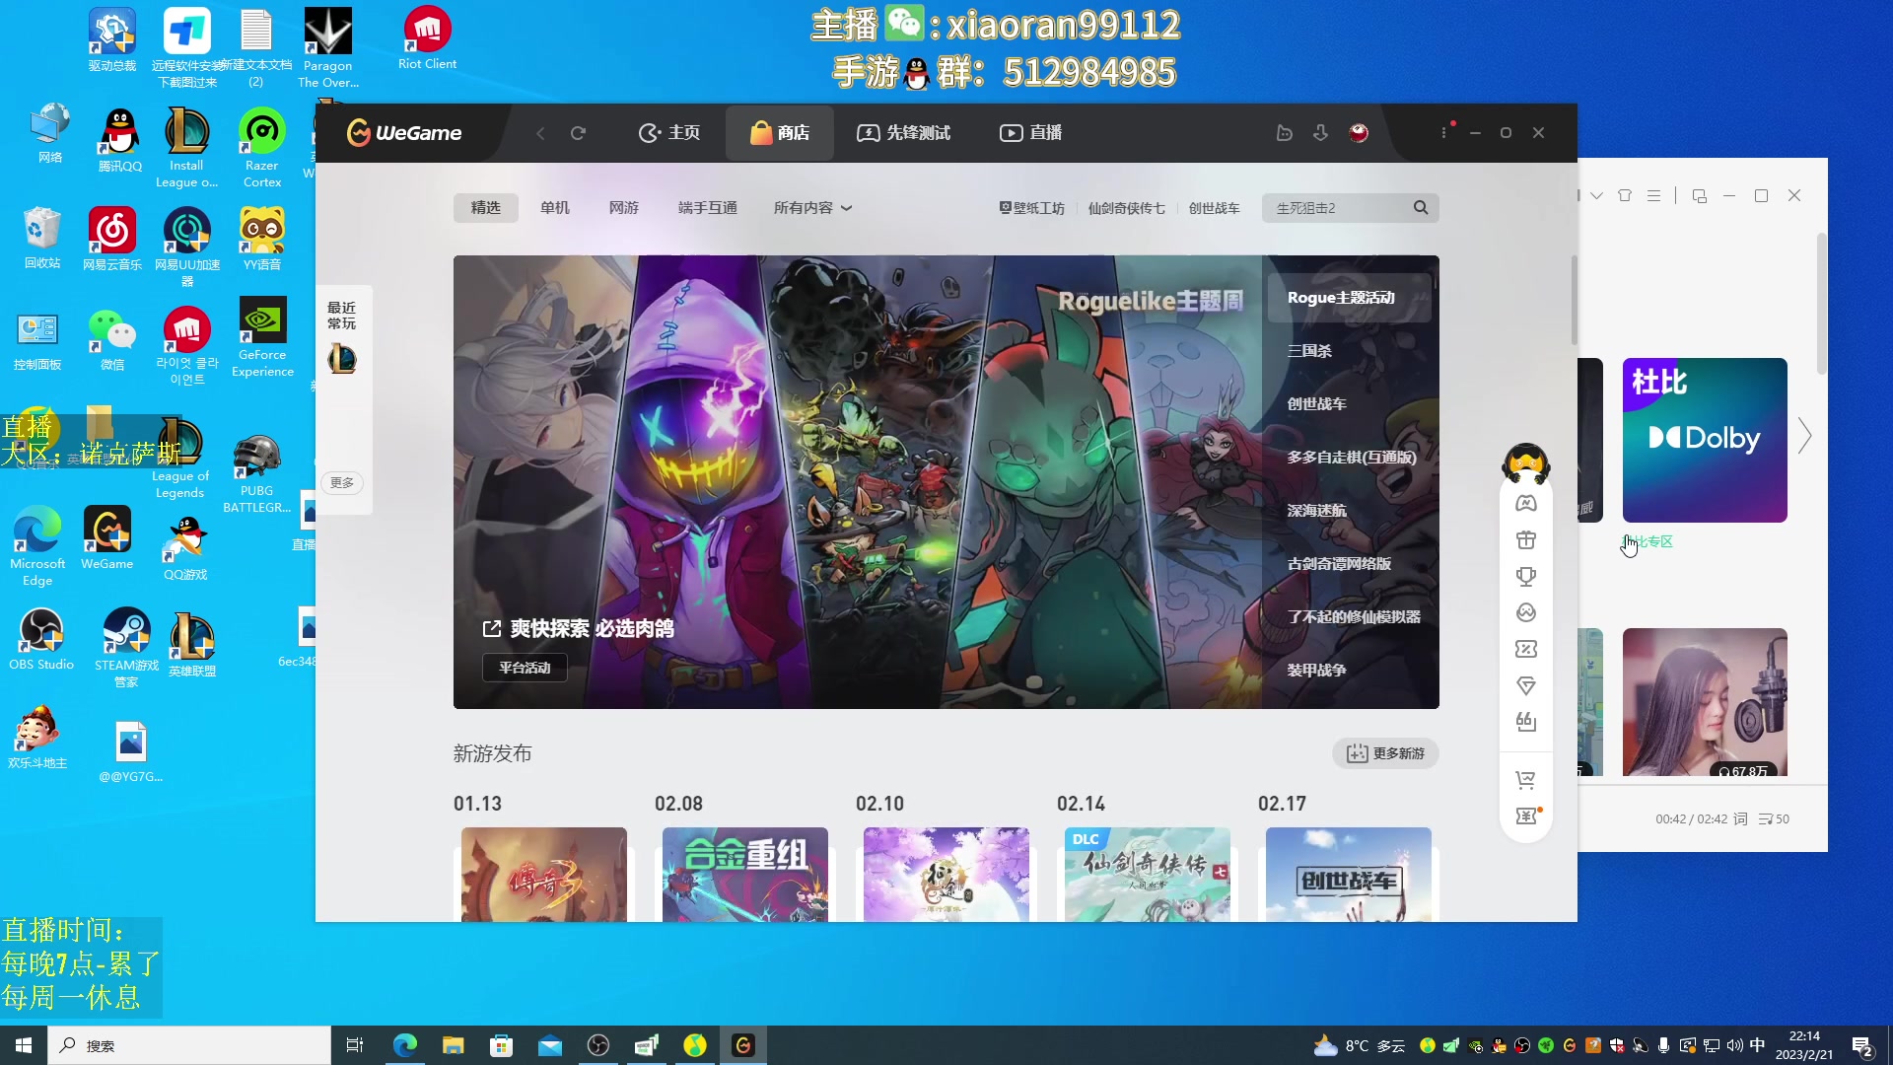Switch to the 直播 live tab

point(1031,133)
